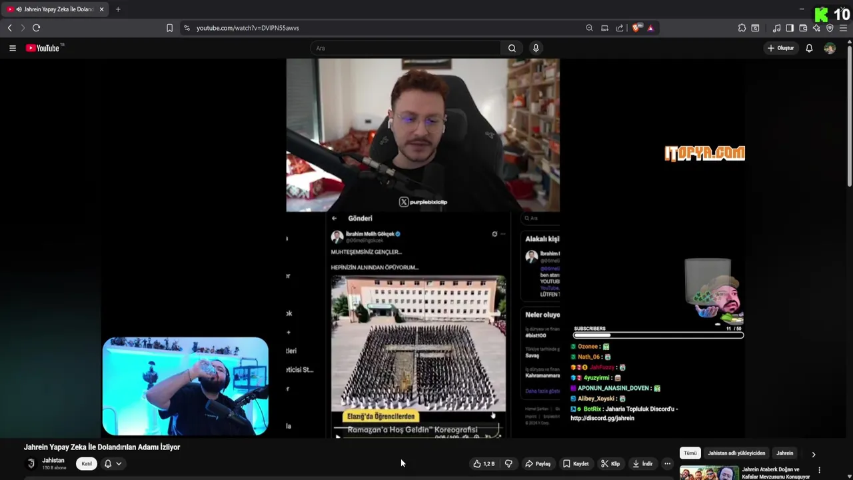Download video with İndir button
Screen dimensions: 853x480
pyautogui.click(x=642, y=463)
